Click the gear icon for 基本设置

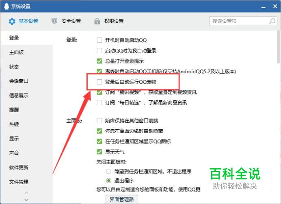click(12, 21)
